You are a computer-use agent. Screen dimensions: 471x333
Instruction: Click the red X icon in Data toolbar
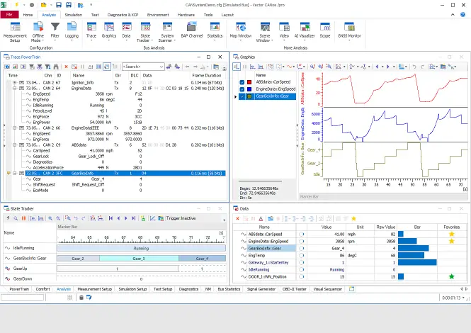(x=237, y=218)
